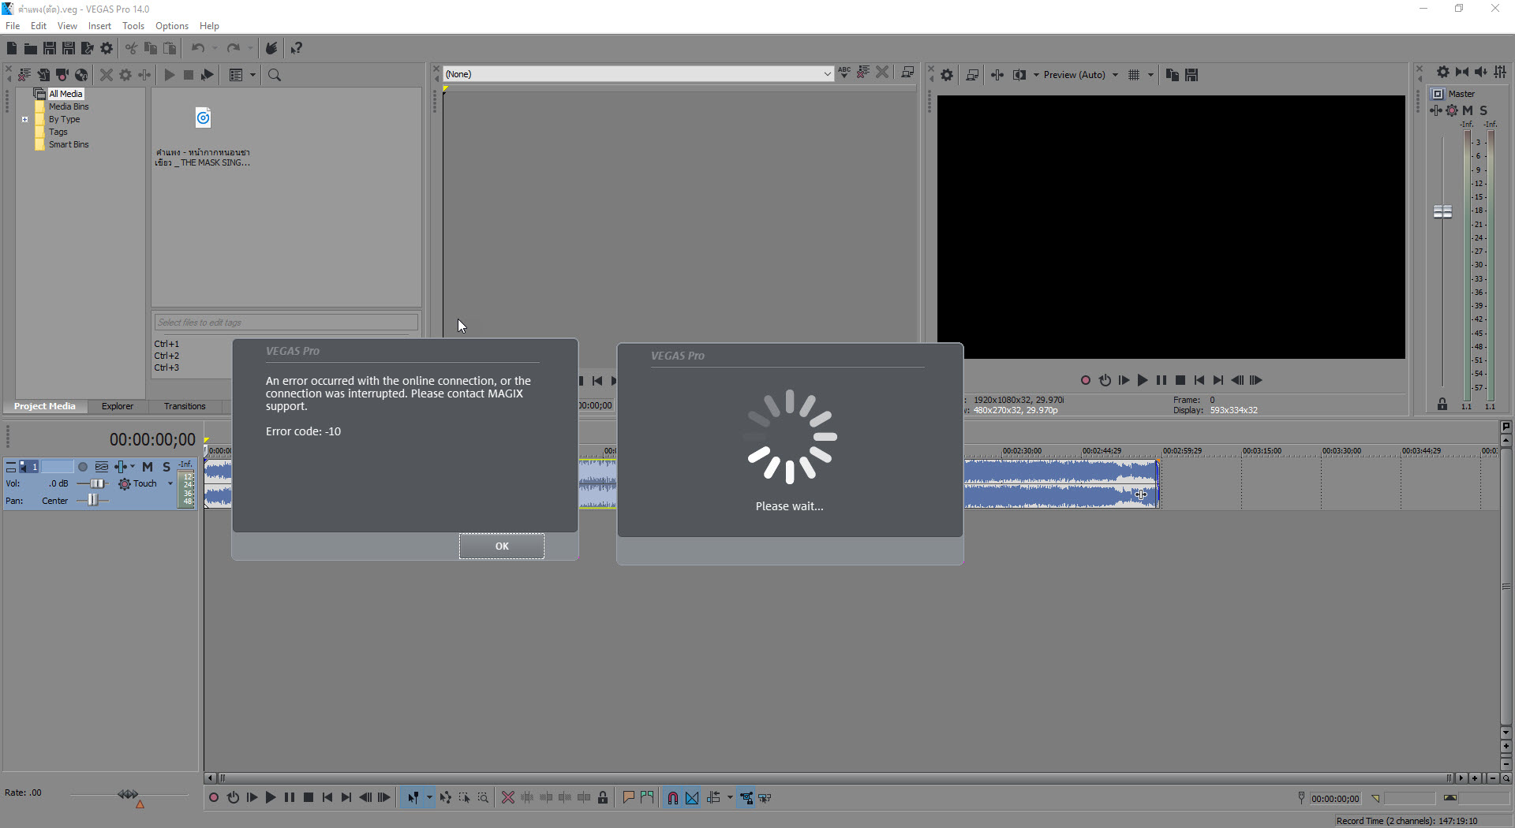Copy preview snapshot to clipboard
Screen dimensions: 1515x828
click(1173, 75)
